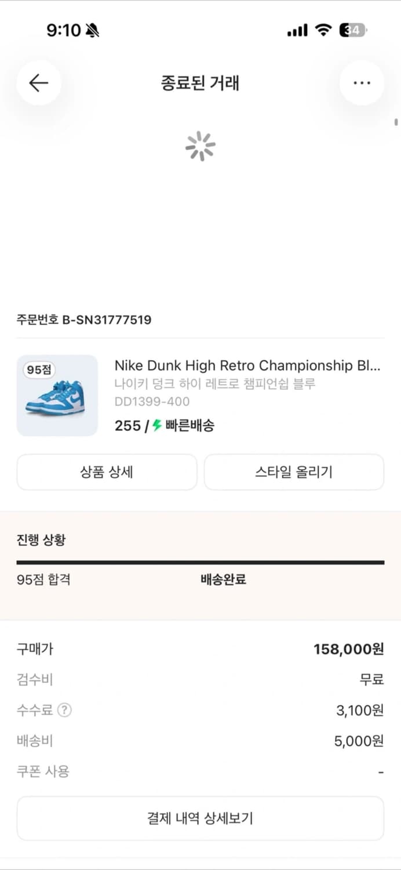The width and height of the screenshot is (401, 870).
Task: Open 상품 상세 product details
Action: 107,472
